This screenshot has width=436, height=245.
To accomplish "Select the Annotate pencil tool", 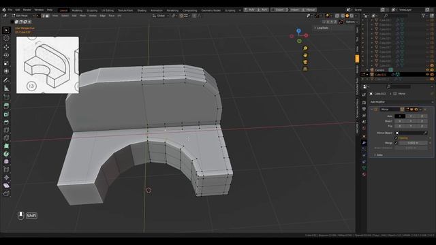I will coord(6,80).
